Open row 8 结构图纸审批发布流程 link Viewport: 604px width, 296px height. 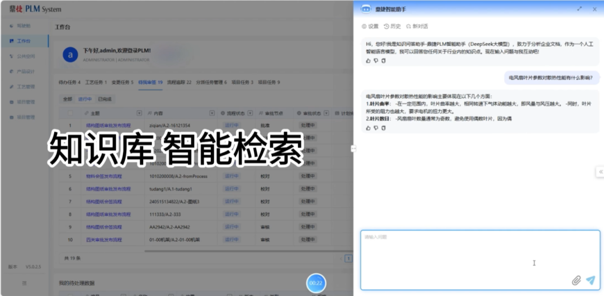click(108, 214)
